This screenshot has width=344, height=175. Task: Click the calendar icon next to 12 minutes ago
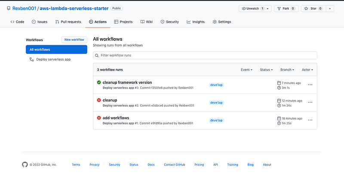coord(279,101)
